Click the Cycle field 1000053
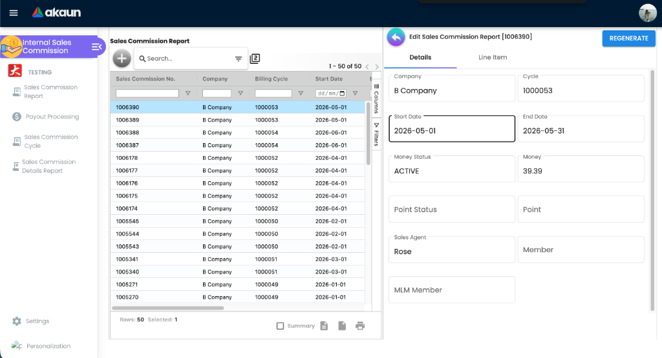Image resolution: width=662 pixels, height=358 pixels. click(x=581, y=88)
